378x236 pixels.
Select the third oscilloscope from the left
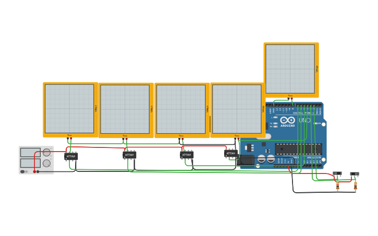(x=181, y=109)
